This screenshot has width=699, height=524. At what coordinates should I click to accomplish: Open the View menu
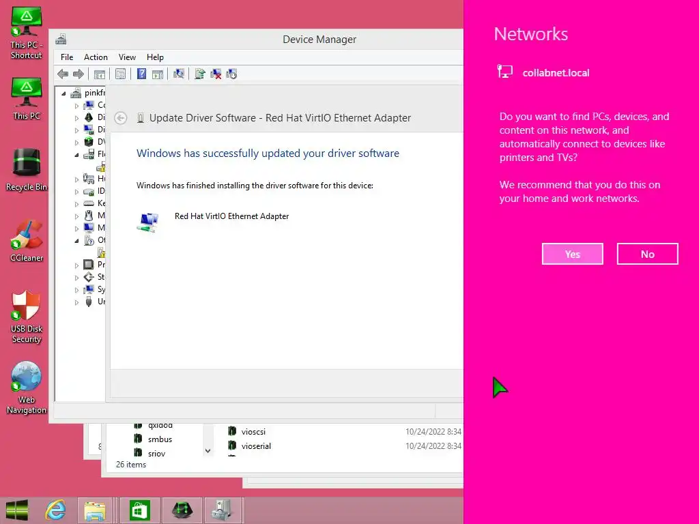(127, 57)
